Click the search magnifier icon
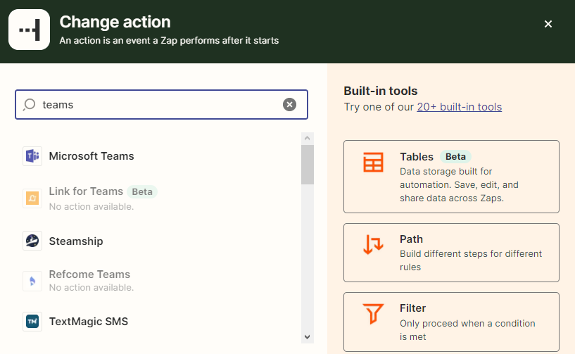Image resolution: width=575 pixels, height=354 pixels. click(x=30, y=104)
